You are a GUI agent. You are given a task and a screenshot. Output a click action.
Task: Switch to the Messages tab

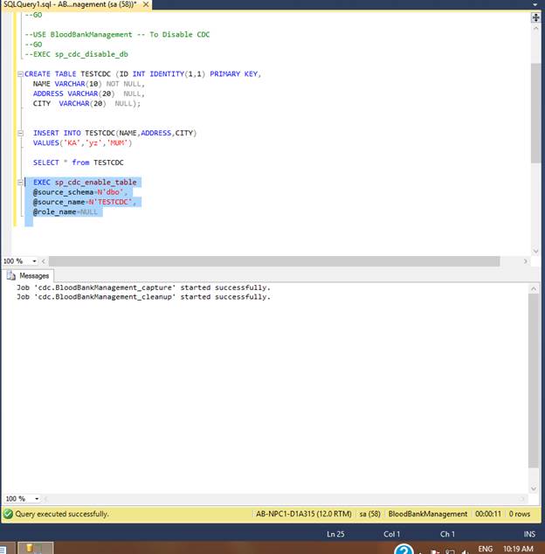tap(30, 275)
